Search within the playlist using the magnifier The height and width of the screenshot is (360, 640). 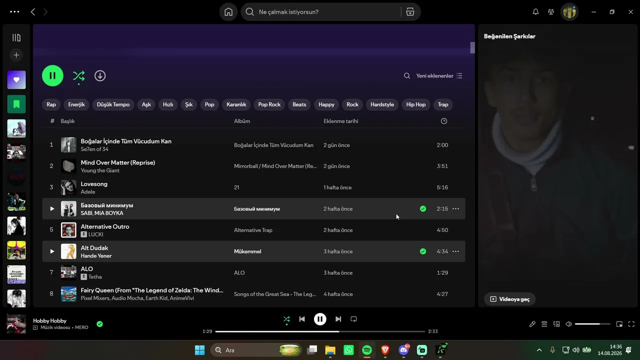click(407, 76)
